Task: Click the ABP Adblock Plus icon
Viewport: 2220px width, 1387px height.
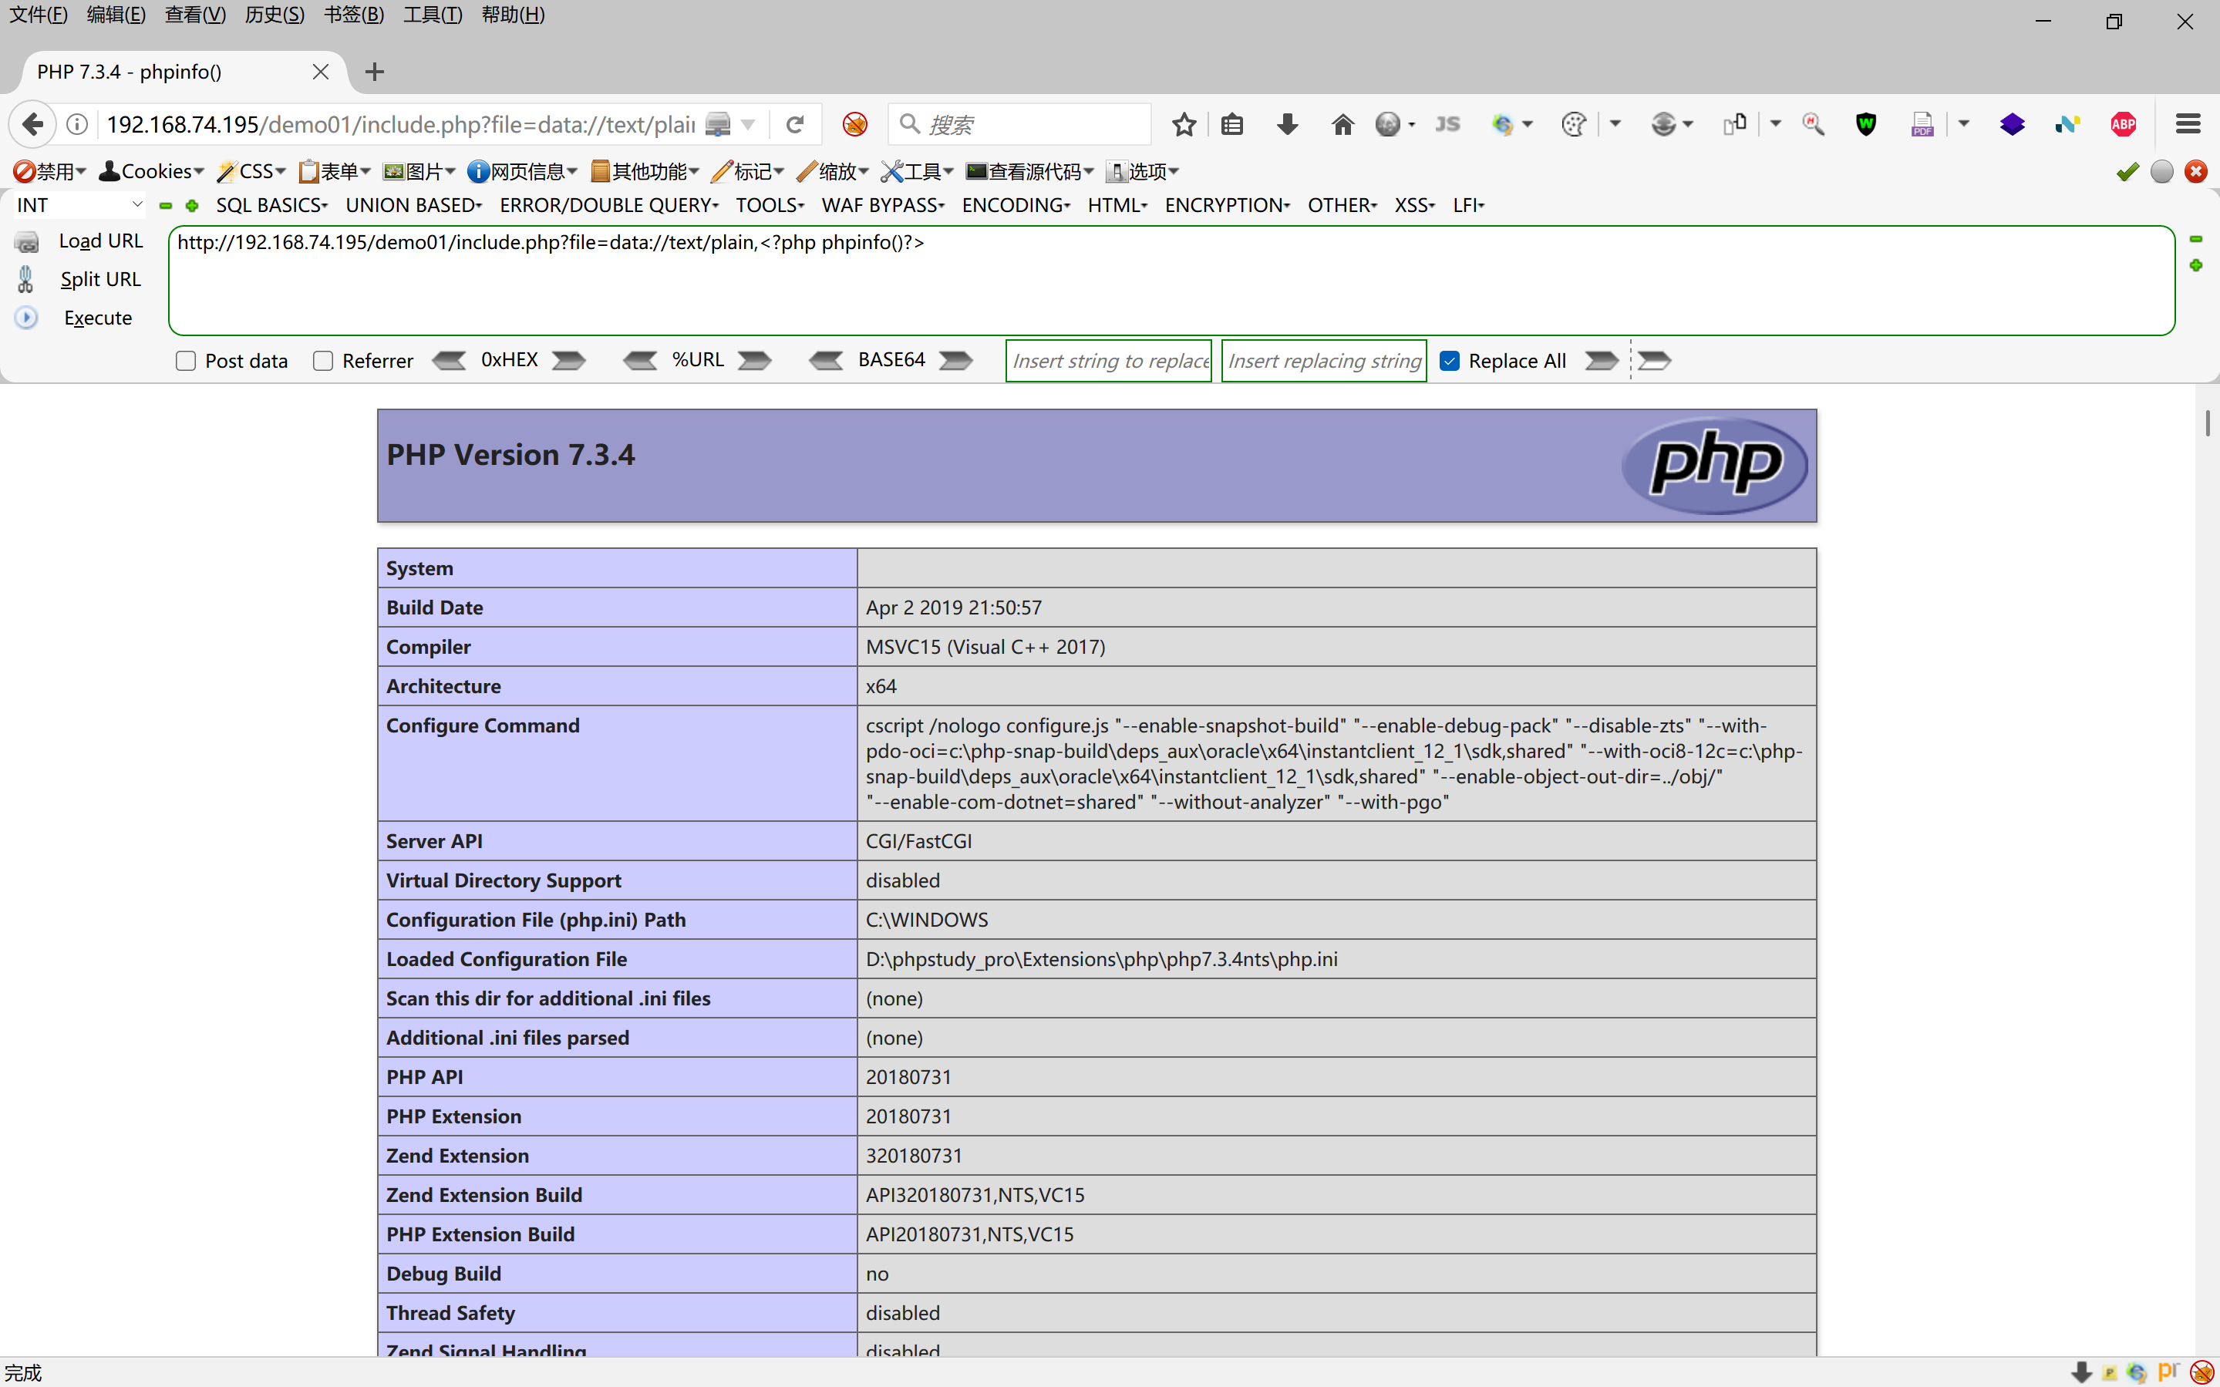Action: tap(2123, 124)
